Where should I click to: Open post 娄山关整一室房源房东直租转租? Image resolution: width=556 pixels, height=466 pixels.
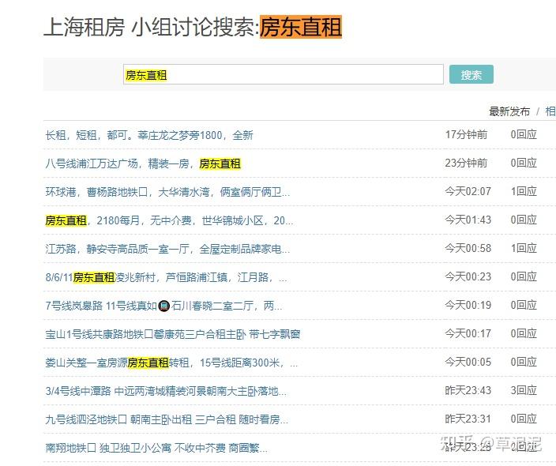pyautogui.click(x=171, y=363)
